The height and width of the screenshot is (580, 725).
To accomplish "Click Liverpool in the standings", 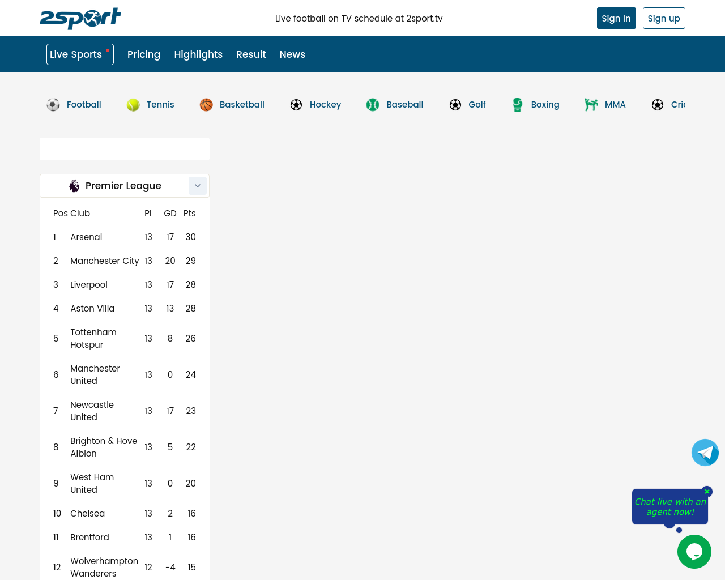I will [x=89, y=285].
